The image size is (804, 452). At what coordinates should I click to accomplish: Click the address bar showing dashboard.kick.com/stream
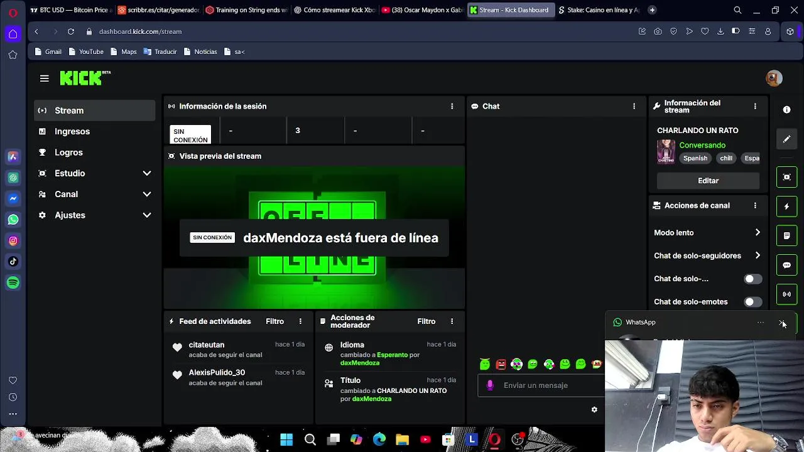tap(140, 31)
